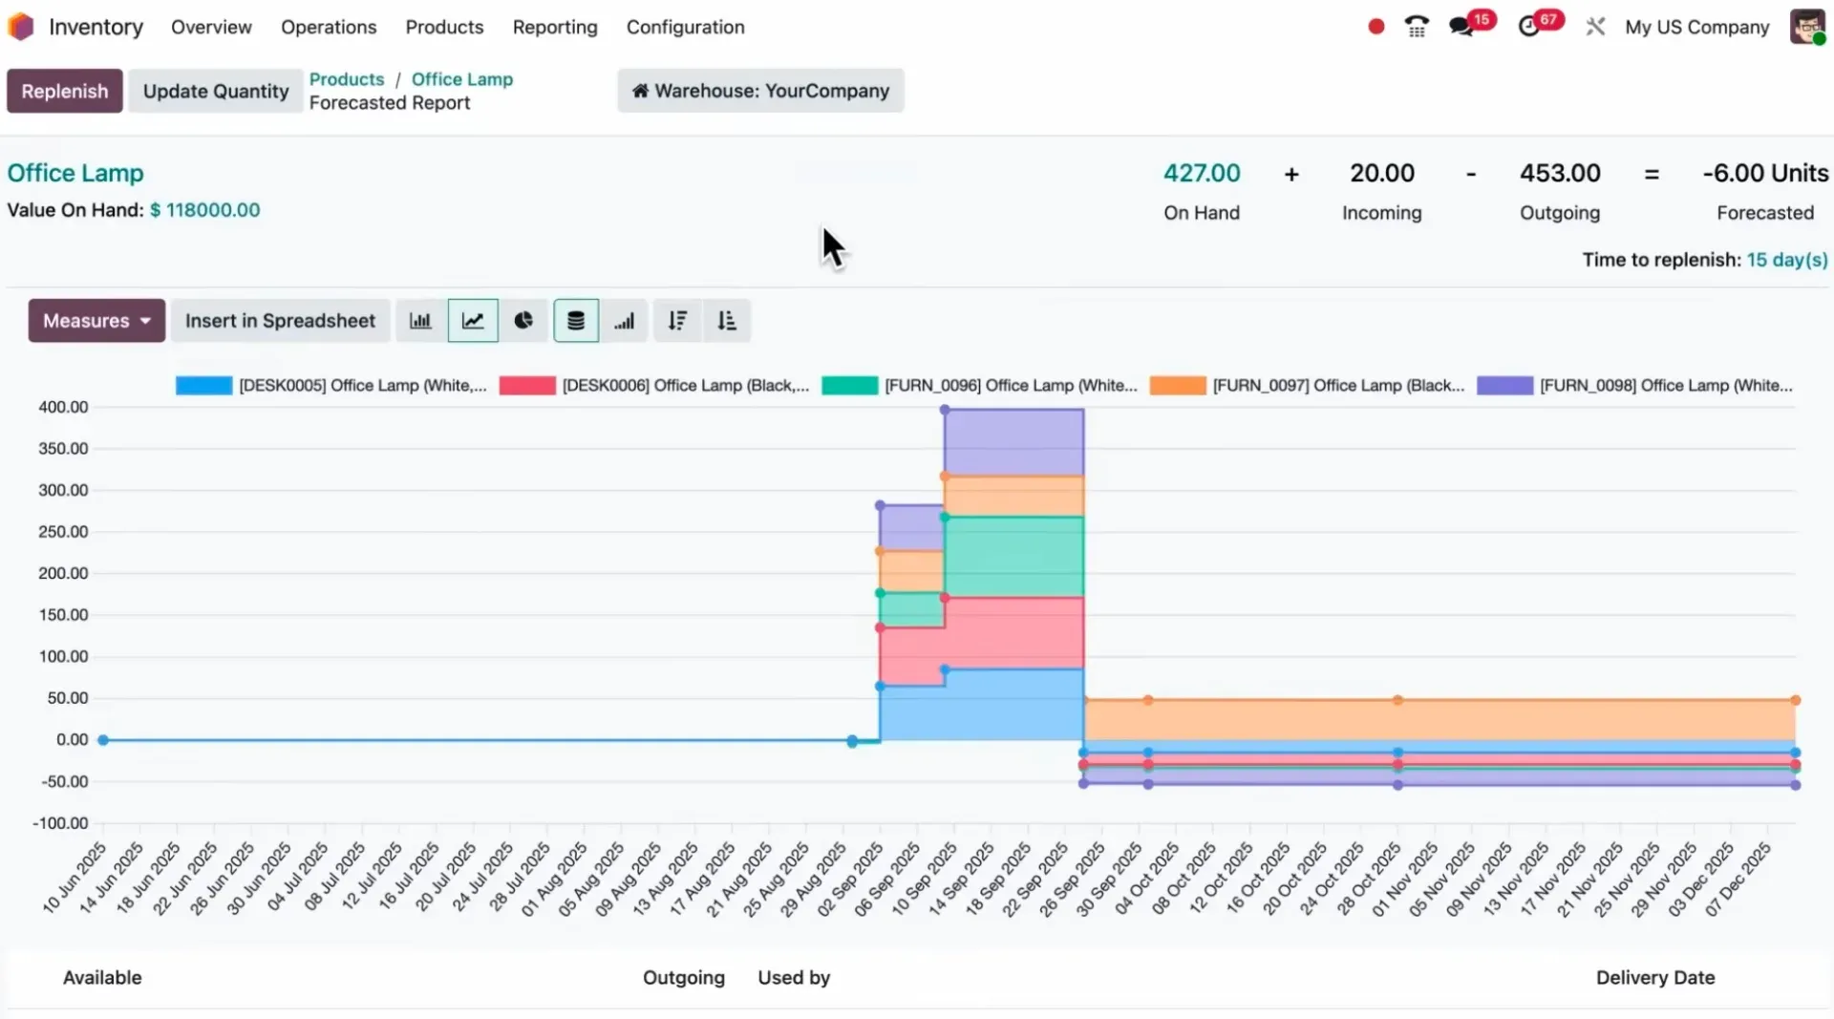Switch to bar chart view
Image resolution: width=1834 pixels, height=1019 pixels.
[420, 321]
